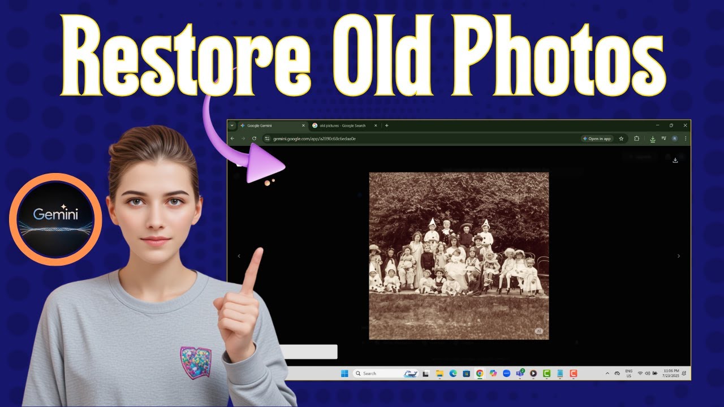The image size is (724, 407).
Task: Bookmark this page with the star icon
Action: coord(621,138)
